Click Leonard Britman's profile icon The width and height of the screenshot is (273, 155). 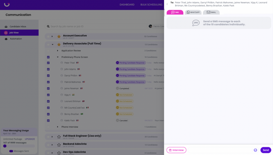tap(62, 101)
